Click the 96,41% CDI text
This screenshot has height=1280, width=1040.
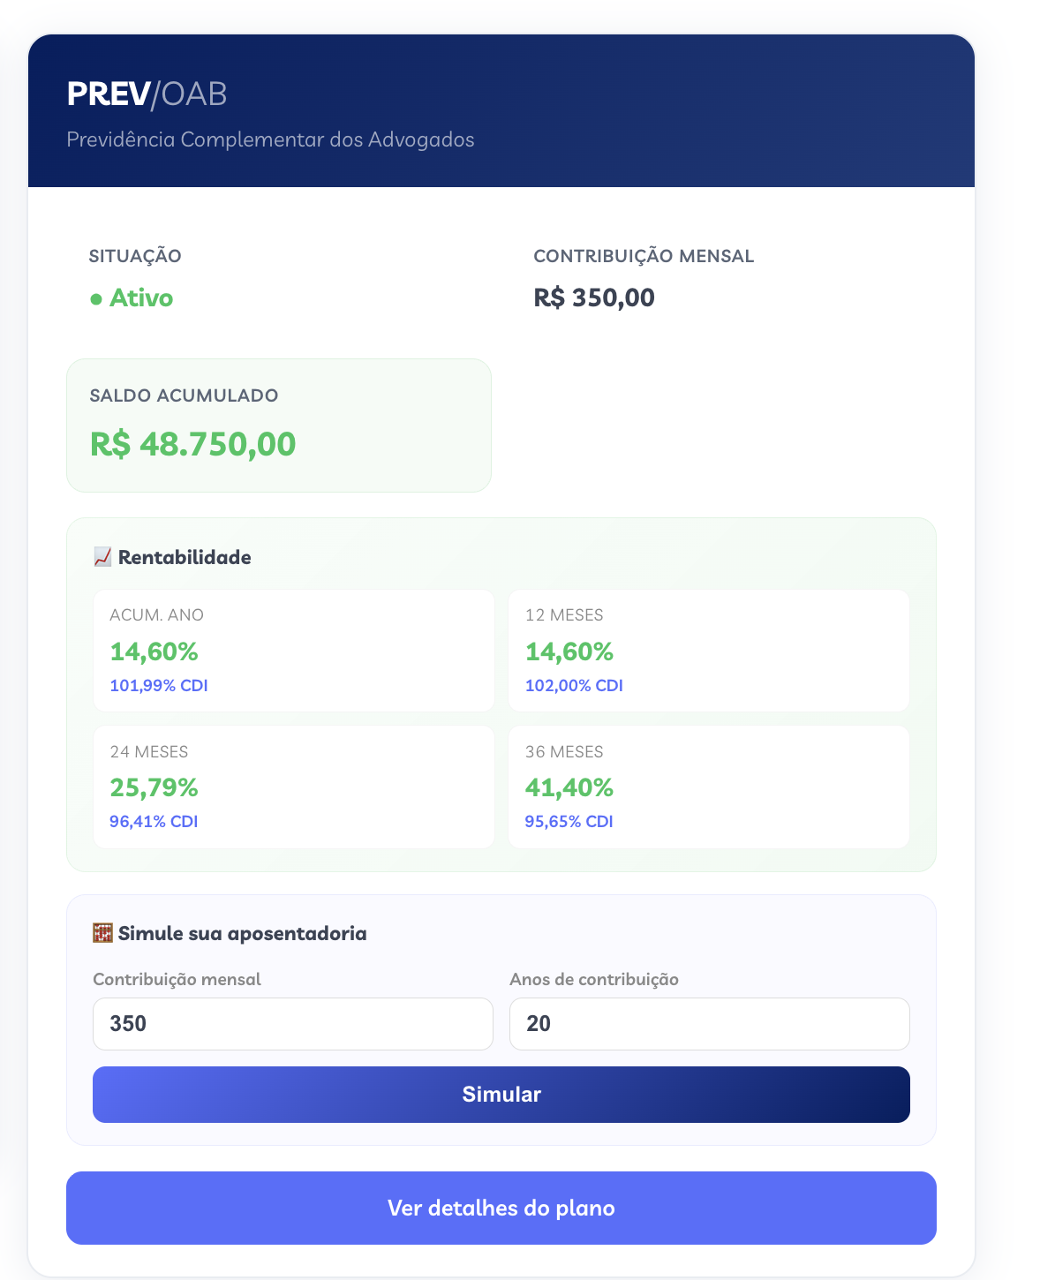[154, 822]
